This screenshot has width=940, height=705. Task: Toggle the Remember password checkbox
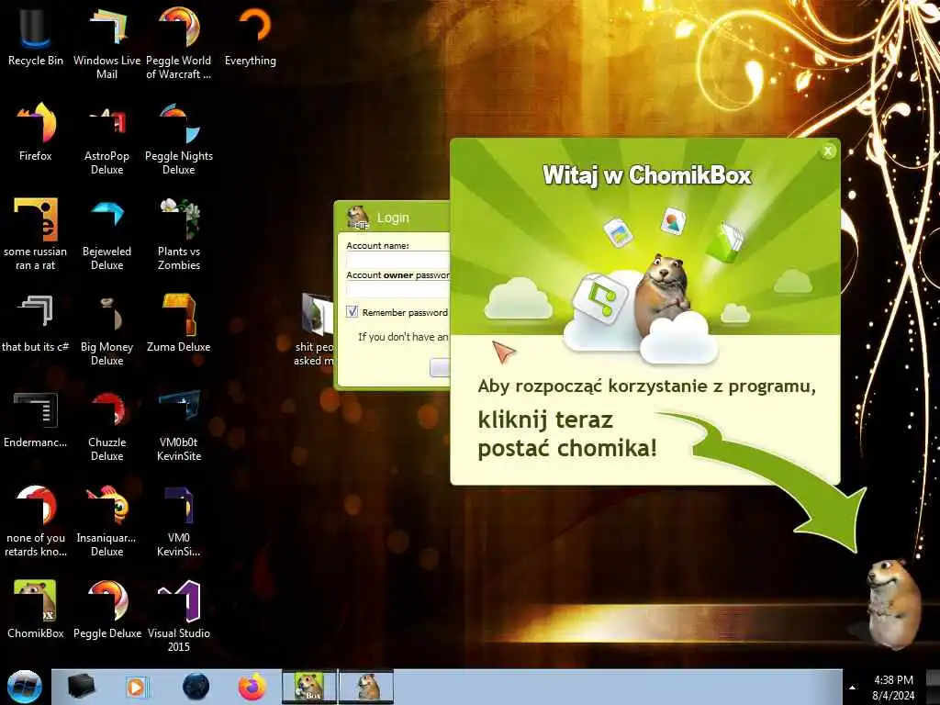[x=352, y=311]
